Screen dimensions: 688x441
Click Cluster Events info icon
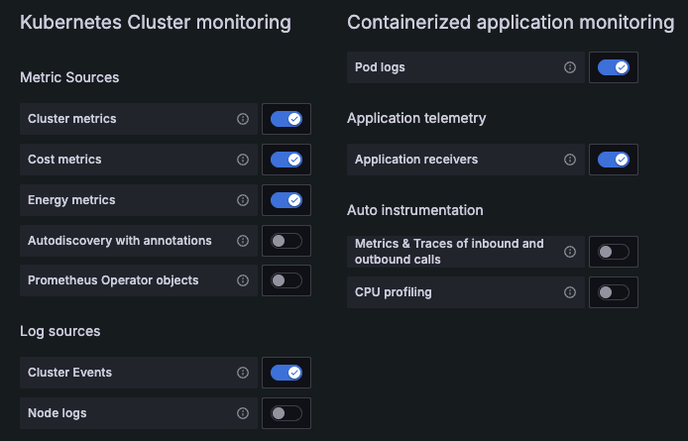click(x=243, y=373)
